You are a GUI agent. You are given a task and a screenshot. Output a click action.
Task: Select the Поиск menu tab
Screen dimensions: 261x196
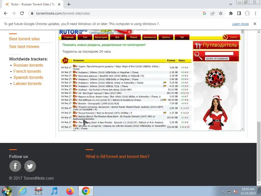(x=134, y=37)
